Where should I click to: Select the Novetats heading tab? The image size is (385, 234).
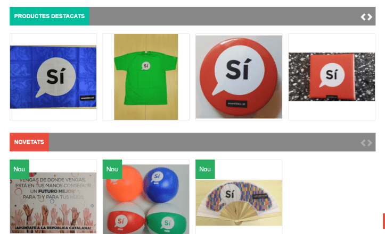(x=29, y=142)
